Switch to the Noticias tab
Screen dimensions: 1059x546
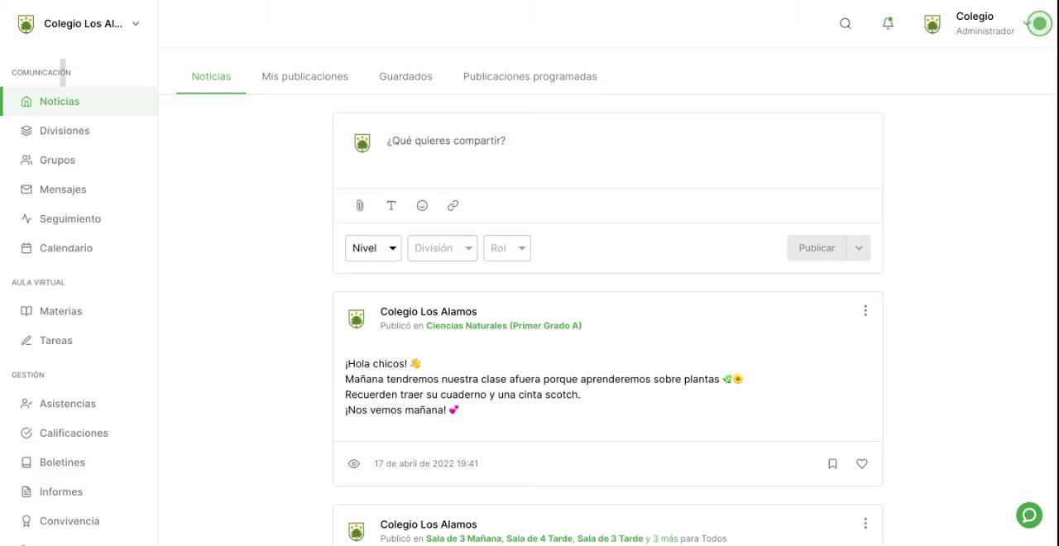211,76
